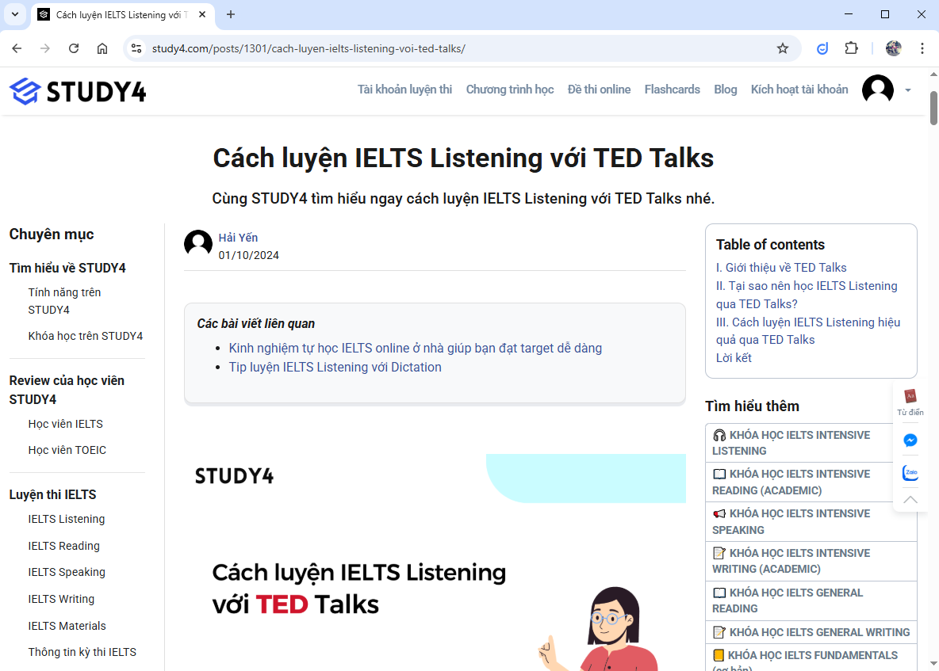This screenshot has width=939, height=671.
Task: Open IELTS Writing category
Action: 61,599
